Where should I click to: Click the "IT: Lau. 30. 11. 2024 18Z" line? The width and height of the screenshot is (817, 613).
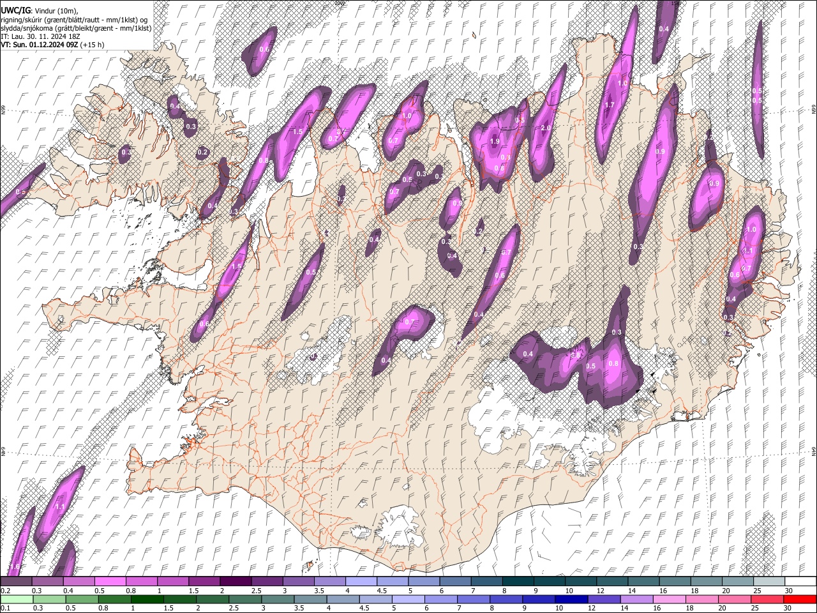click(40, 36)
